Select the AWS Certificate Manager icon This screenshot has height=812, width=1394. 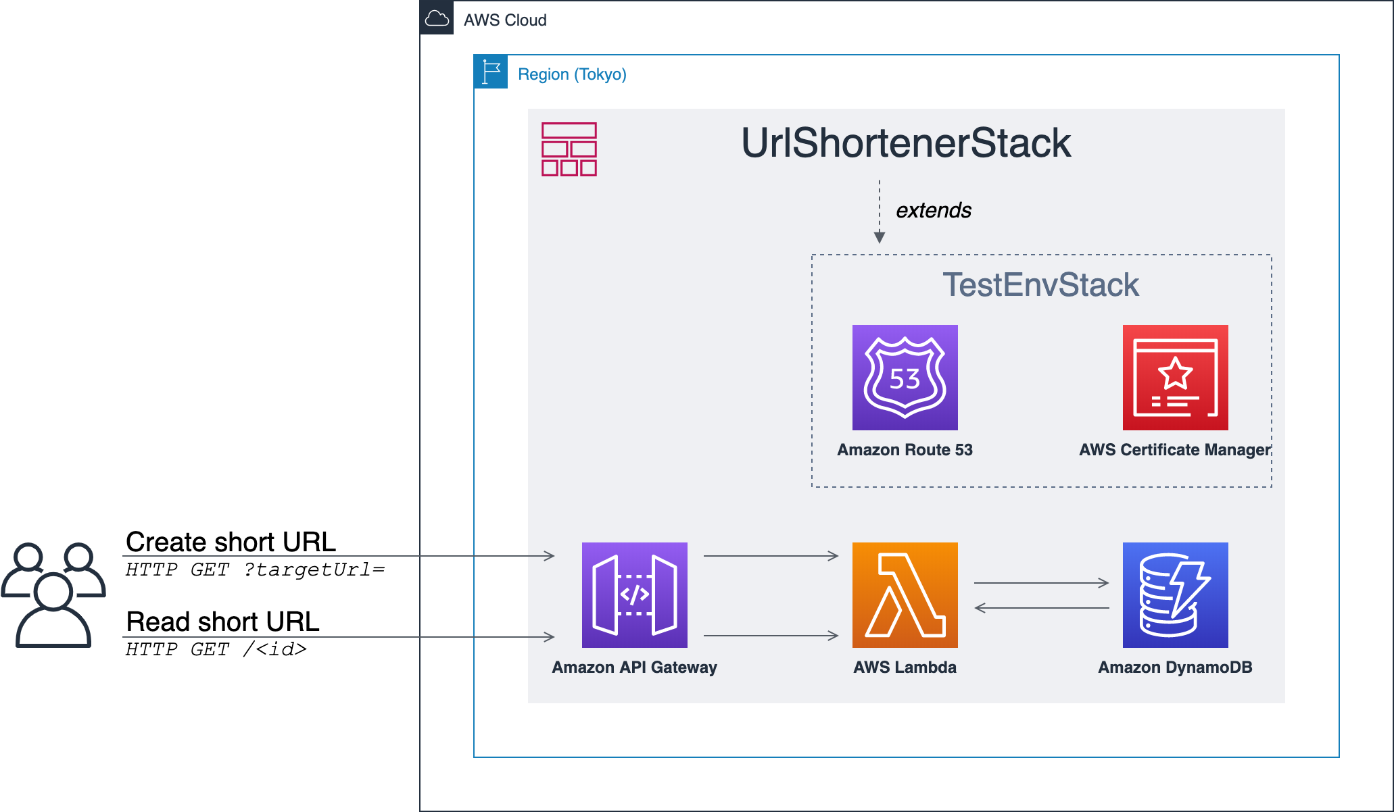pos(1175,377)
